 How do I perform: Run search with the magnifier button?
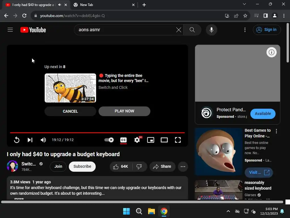click(192, 30)
